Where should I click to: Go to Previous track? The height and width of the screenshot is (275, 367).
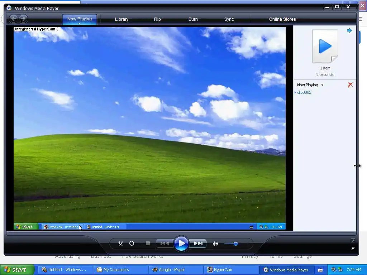tap(165, 243)
